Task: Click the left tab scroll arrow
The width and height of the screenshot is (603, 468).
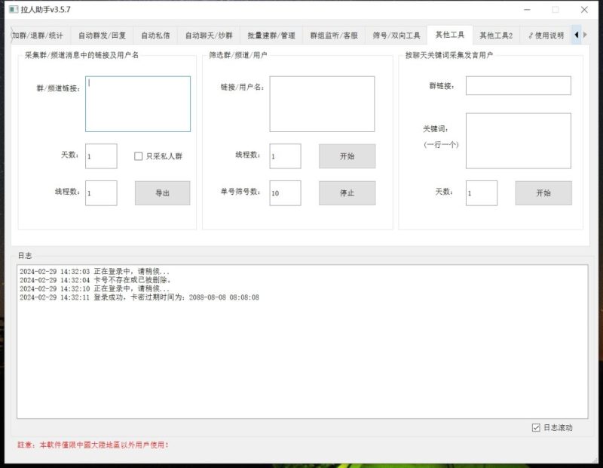Action: pos(577,35)
